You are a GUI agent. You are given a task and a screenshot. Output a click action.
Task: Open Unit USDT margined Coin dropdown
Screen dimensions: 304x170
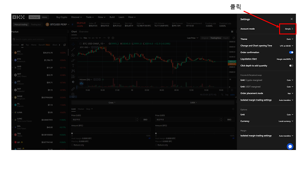pos(290,87)
